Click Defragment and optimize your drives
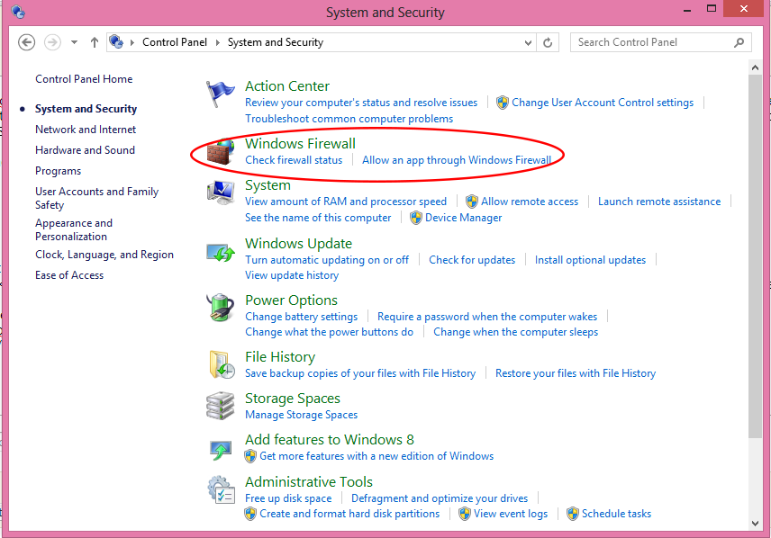This screenshot has width=771, height=538. 440,498
